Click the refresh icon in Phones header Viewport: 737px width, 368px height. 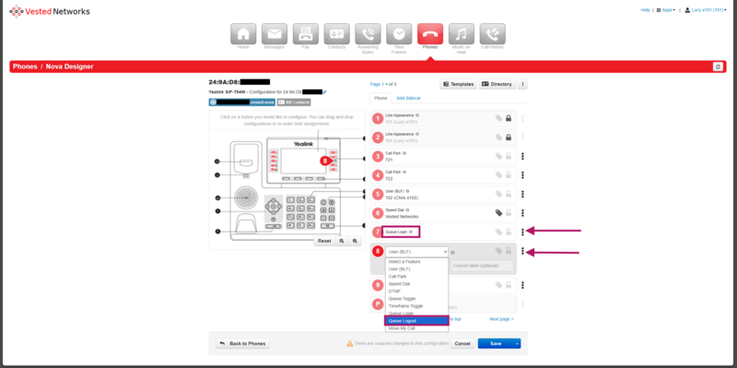pos(718,66)
